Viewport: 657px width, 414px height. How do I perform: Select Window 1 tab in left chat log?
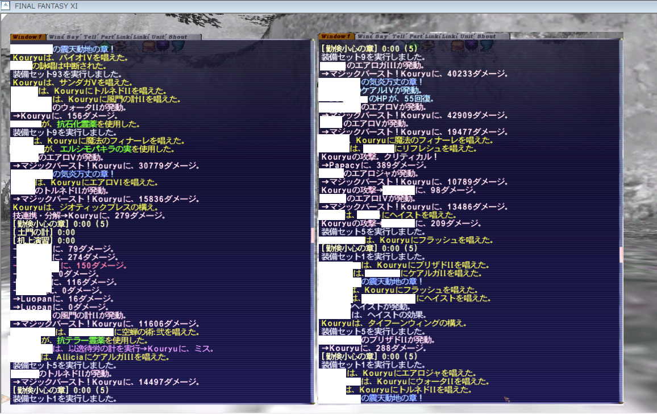(x=28, y=37)
